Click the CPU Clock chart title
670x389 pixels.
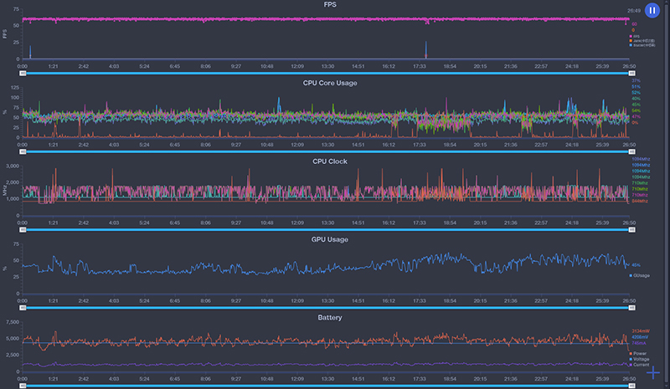coord(329,161)
